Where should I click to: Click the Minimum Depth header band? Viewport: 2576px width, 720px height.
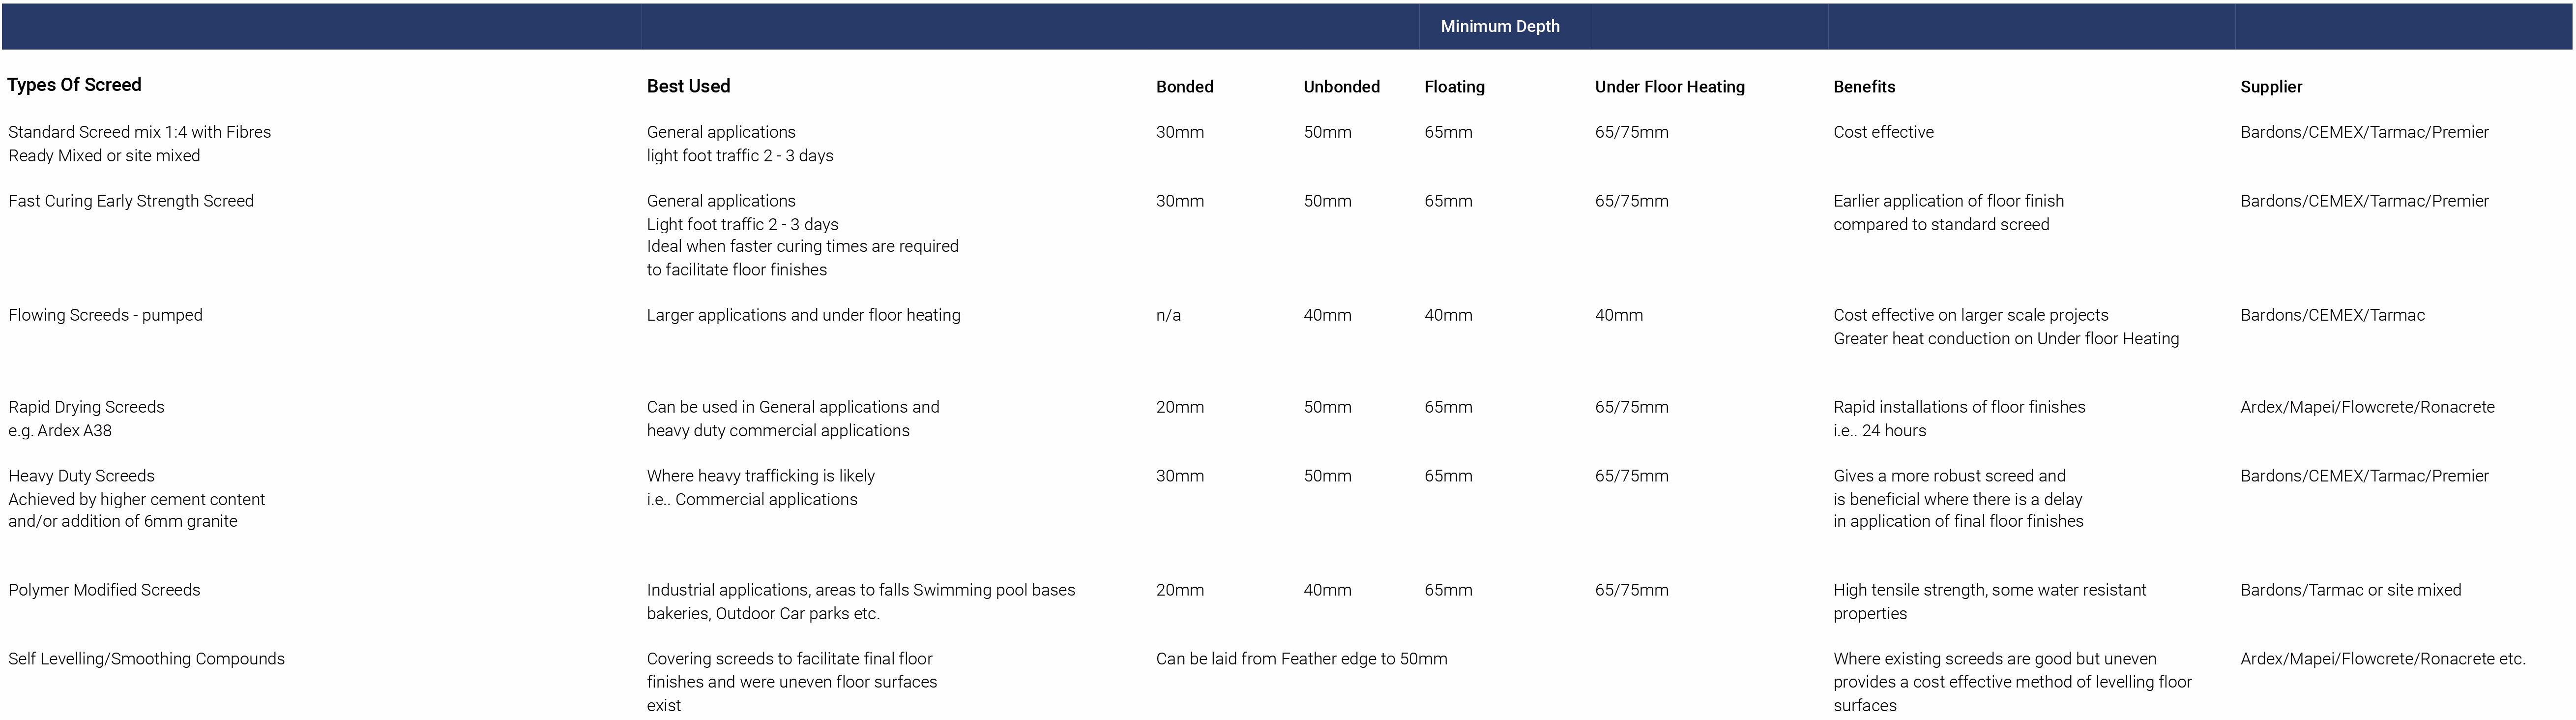pyautogui.click(x=1499, y=26)
